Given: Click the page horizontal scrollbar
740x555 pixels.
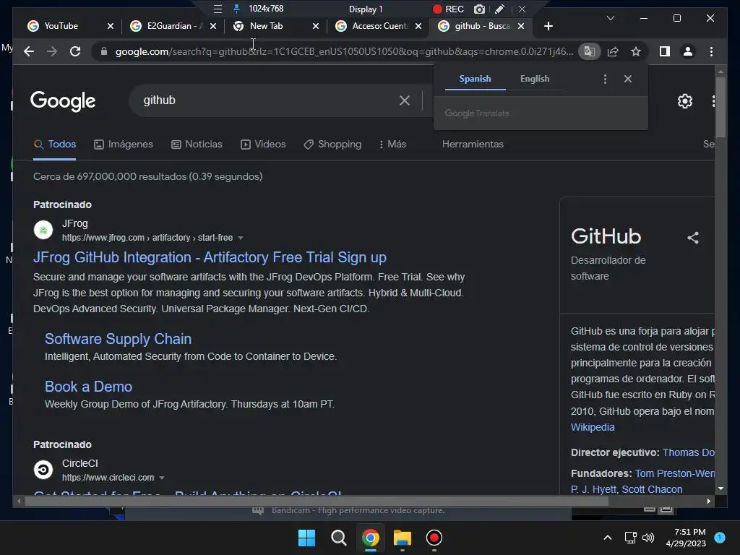Looking at the screenshot, I should (317, 502).
